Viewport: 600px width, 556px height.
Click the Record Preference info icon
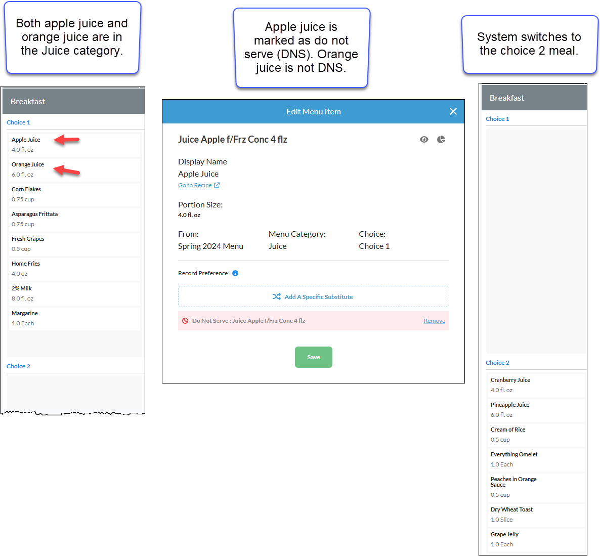pos(235,273)
